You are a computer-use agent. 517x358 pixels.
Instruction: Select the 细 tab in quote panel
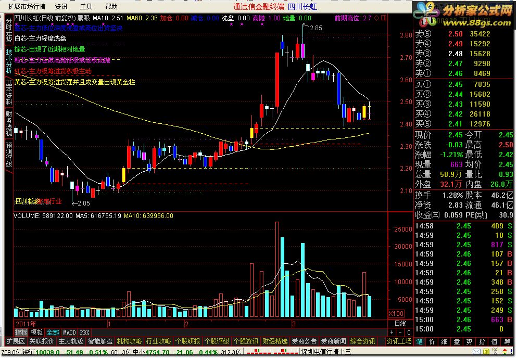point(444,341)
